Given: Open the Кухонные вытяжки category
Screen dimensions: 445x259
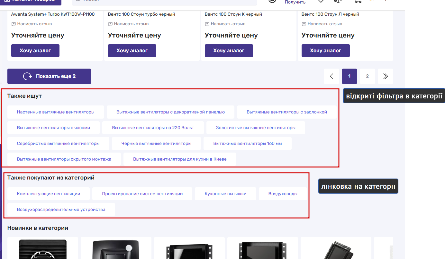Looking at the screenshot, I should (x=225, y=194).
